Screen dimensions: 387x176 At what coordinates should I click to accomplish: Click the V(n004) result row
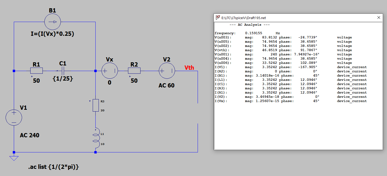(283, 59)
